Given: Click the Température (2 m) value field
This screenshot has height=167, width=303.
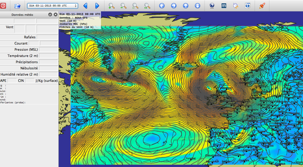Looking at the screenshot, I should point(49,56).
